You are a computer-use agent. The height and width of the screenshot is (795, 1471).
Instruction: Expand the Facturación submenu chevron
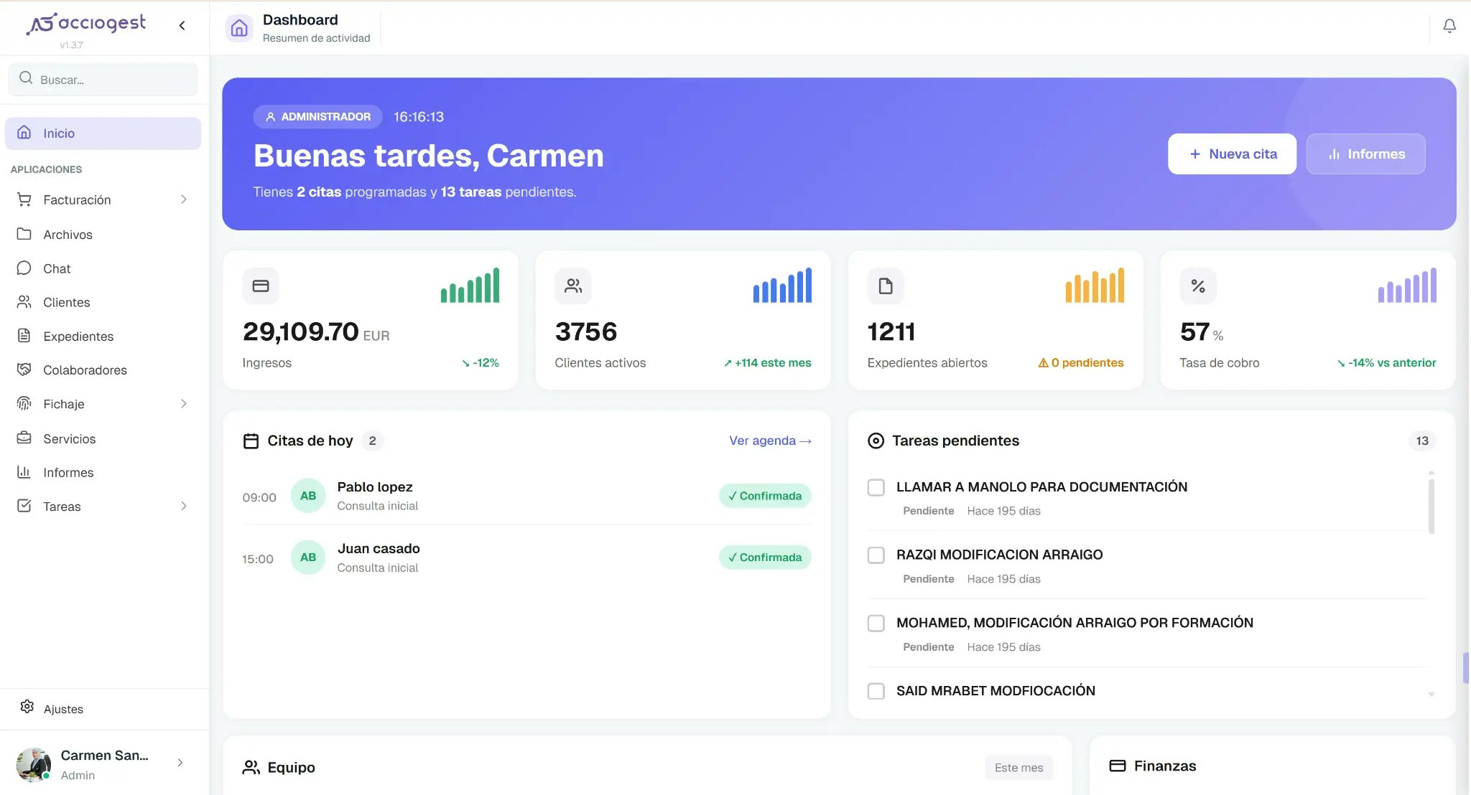click(185, 199)
